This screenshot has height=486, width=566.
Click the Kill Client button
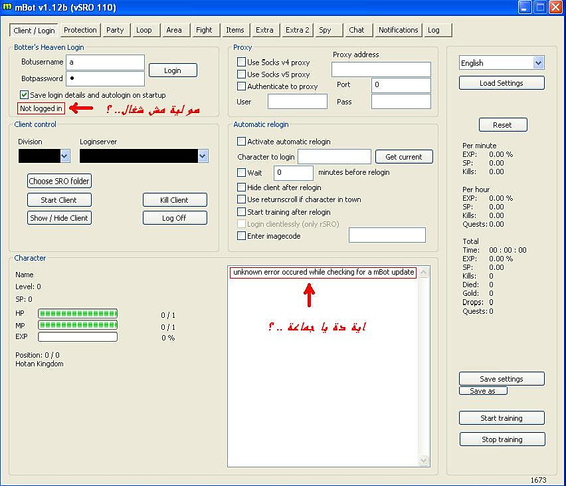(175, 200)
